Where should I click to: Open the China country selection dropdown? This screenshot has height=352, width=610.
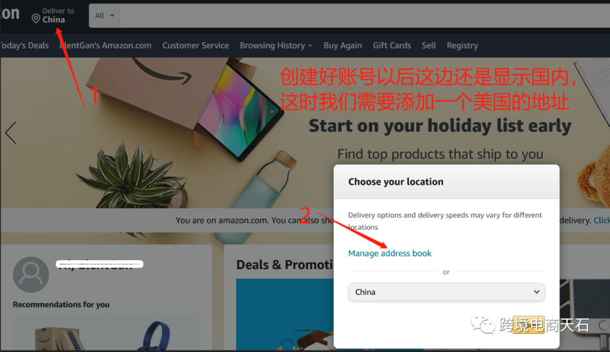click(x=446, y=292)
